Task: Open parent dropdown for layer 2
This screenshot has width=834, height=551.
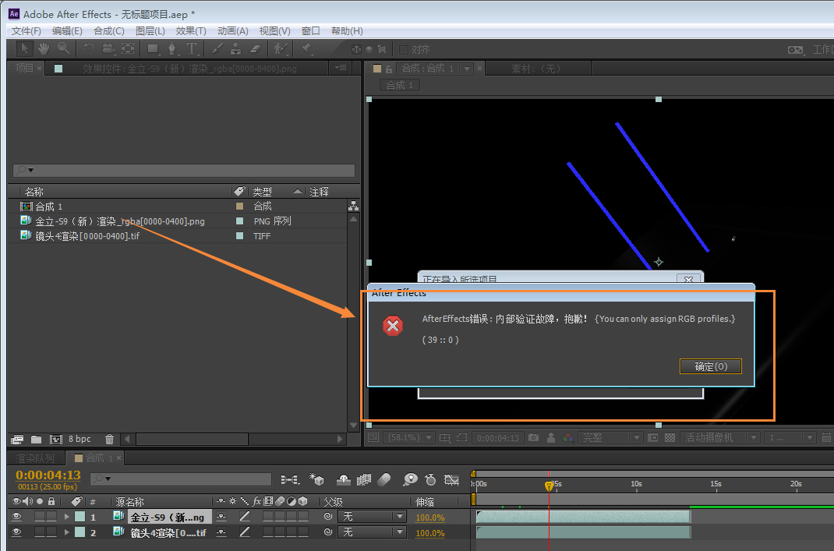Action: 373,532
